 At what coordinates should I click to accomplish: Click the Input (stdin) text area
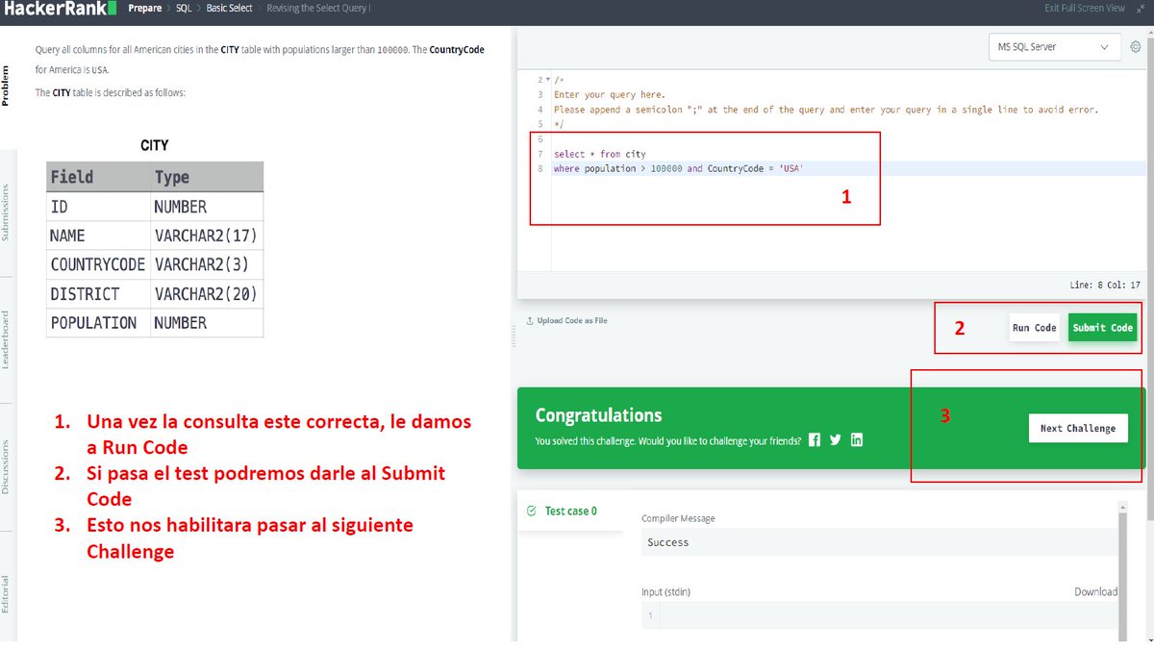point(879,615)
